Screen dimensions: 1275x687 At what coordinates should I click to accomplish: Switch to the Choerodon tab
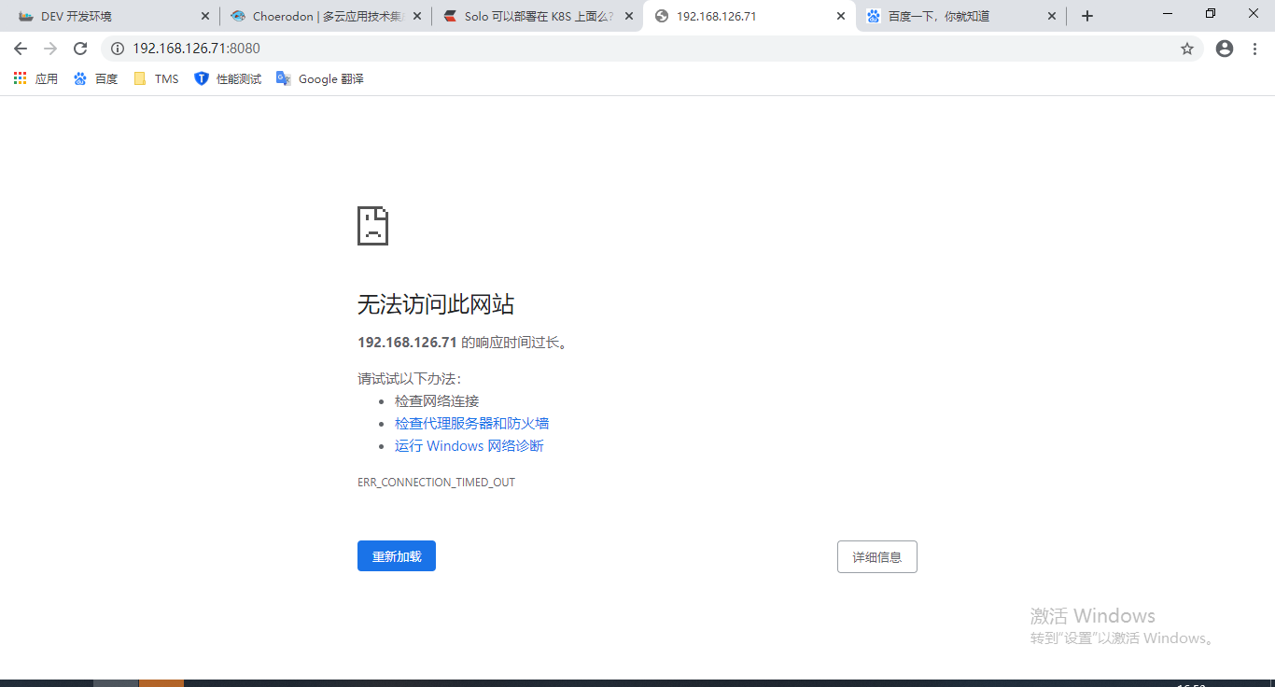[x=326, y=16]
